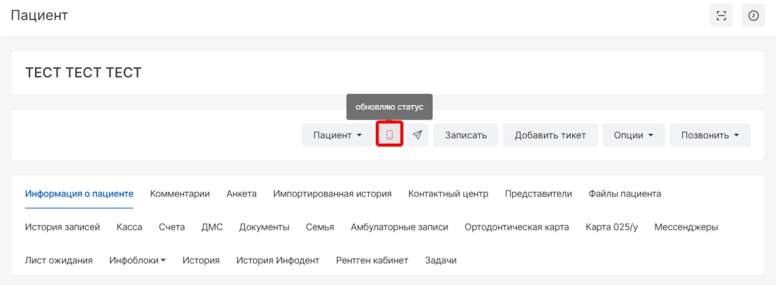Switch to the ДМС tab
Viewport: 776px width, 285px height.
coord(212,228)
